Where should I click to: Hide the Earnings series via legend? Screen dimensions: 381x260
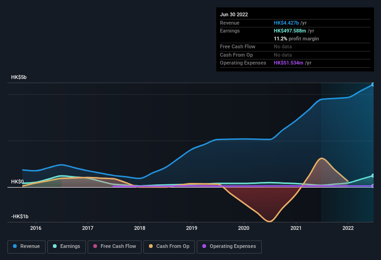point(66,247)
